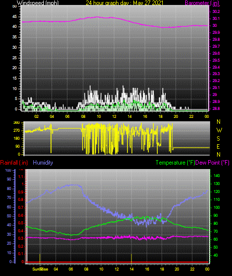Click the flat wind direction line after 20:00
232x276 pixels.
click(x=191, y=148)
